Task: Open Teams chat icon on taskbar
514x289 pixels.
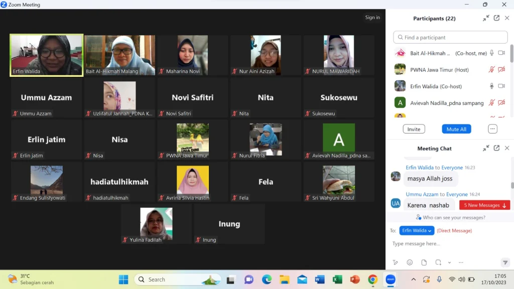Action: (249, 279)
